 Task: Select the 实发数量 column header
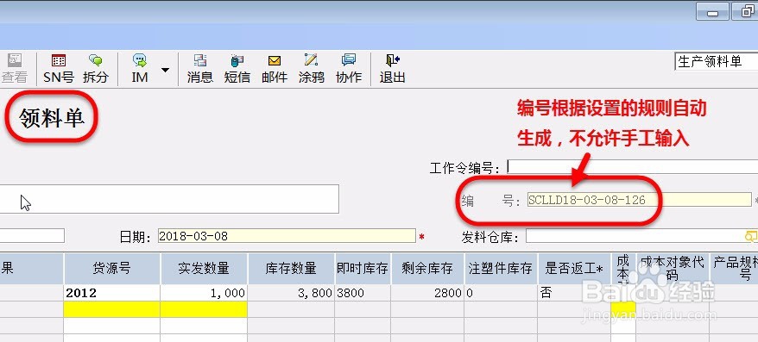point(204,269)
